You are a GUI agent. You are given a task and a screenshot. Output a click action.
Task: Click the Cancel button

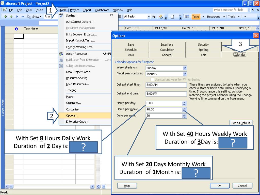click(242, 186)
